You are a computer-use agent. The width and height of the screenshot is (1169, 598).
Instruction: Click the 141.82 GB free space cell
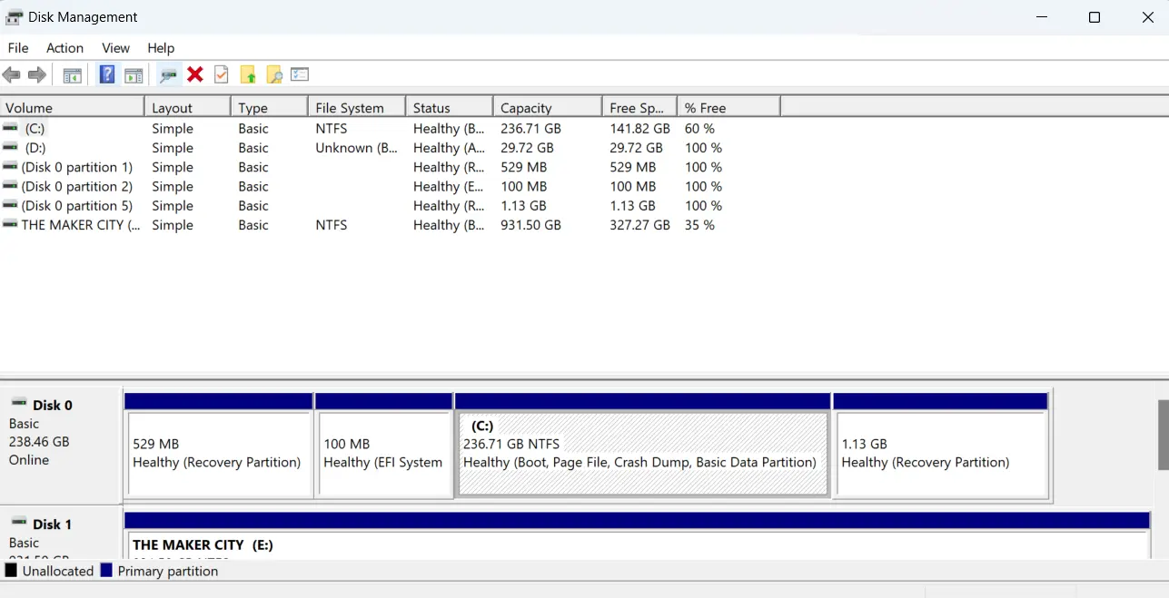(639, 129)
